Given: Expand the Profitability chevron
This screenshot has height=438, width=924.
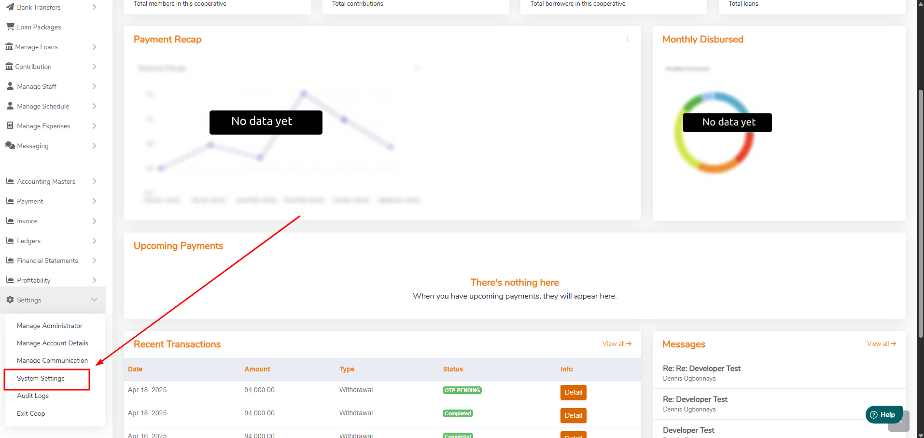Looking at the screenshot, I should [x=94, y=280].
